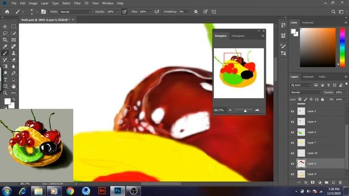Open the Filter menu

pyautogui.click(x=77, y=3)
